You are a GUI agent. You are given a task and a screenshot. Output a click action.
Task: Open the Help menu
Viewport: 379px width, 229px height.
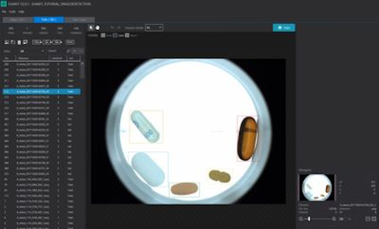21,12
